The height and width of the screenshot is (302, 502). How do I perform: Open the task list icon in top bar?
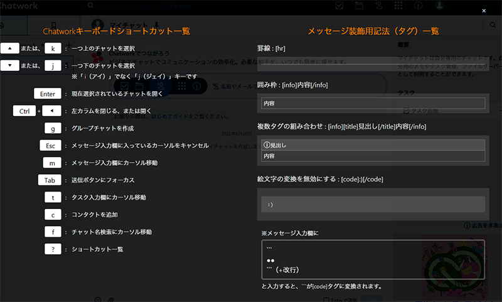tap(339, 6)
